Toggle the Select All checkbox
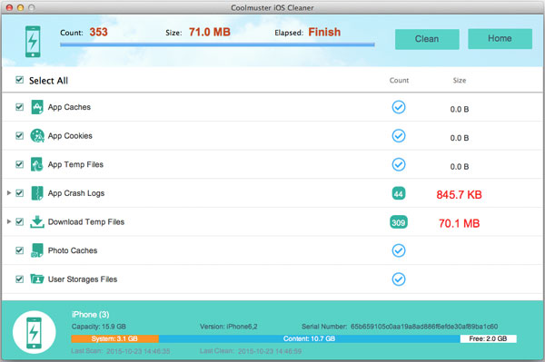 [x=19, y=80]
